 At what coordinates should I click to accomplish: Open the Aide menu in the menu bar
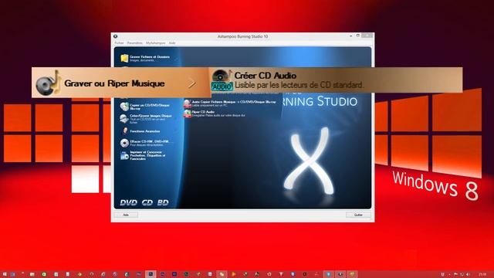172,43
